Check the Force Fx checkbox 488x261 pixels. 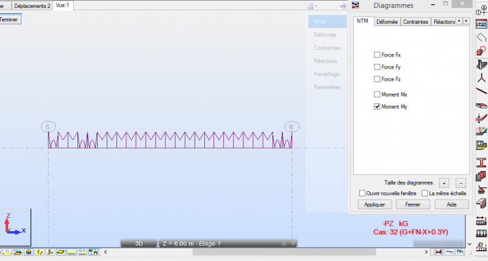pos(377,55)
